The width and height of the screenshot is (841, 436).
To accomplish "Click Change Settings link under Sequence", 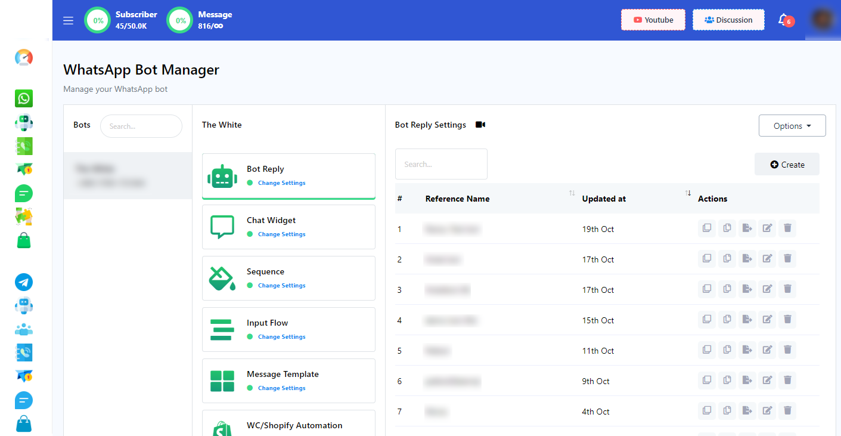I will click(281, 286).
